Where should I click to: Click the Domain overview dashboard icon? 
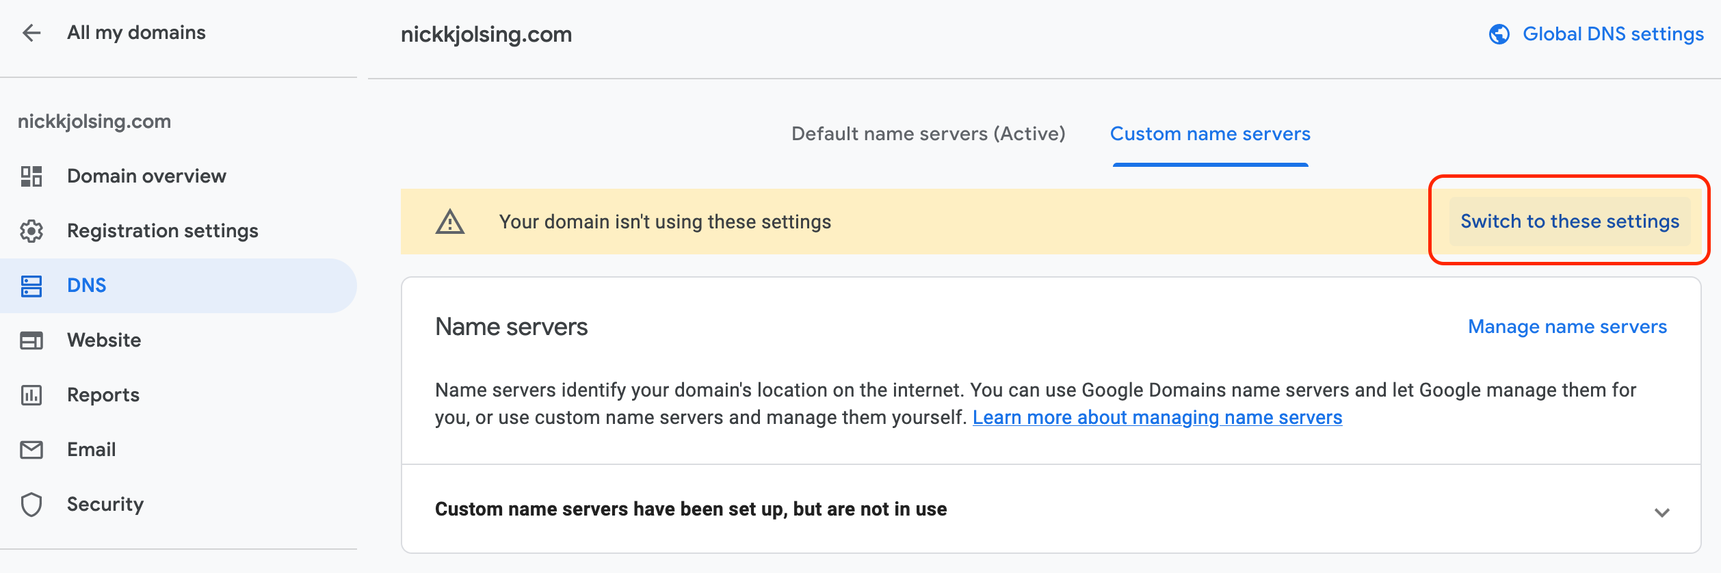31,176
